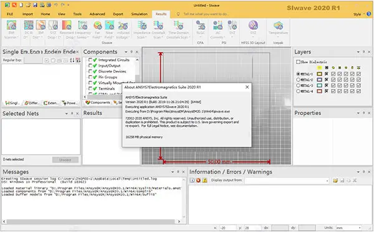Switch to the Simulation ribbon tab

(x=139, y=14)
